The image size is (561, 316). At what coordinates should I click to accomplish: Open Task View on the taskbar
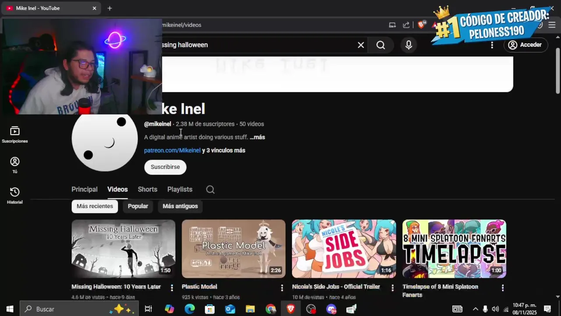coord(148,309)
